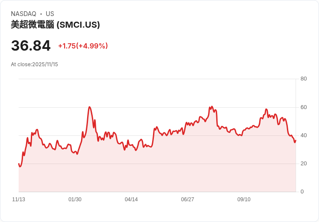The height and width of the screenshot is (222, 319).
Task: Click the +1.75(+4.99%) price change
Action: pos(83,46)
